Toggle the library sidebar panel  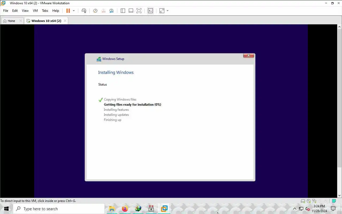pos(123,11)
